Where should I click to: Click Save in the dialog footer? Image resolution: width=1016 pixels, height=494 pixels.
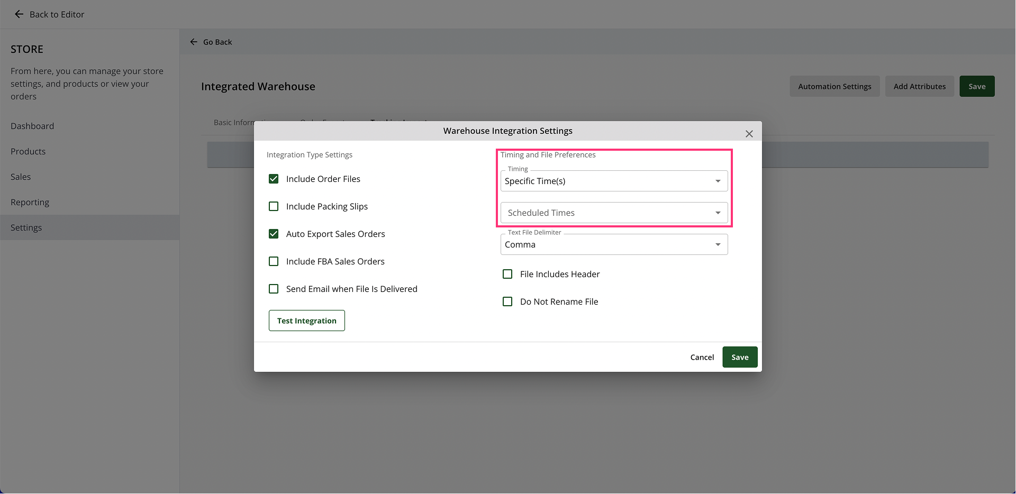click(x=739, y=357)
